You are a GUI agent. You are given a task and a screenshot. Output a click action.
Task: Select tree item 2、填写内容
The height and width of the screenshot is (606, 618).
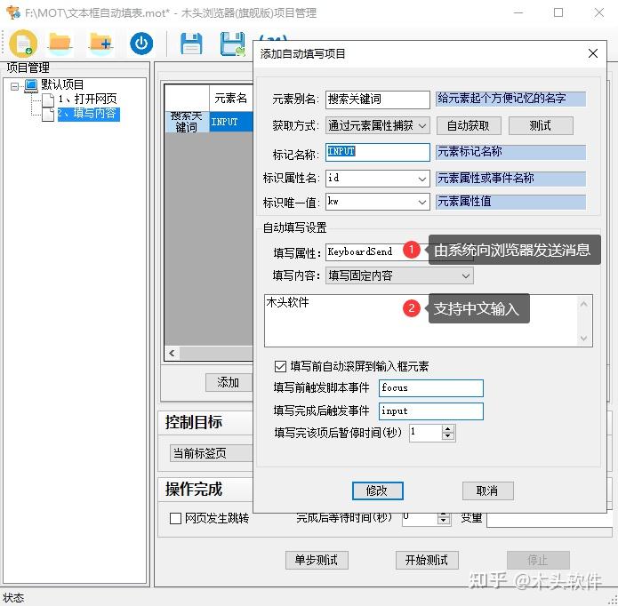click(x=88, y=114)
